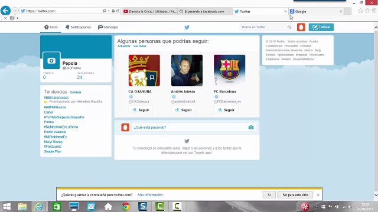
Task: Open the browser home icon
Action: click(360, 11)
